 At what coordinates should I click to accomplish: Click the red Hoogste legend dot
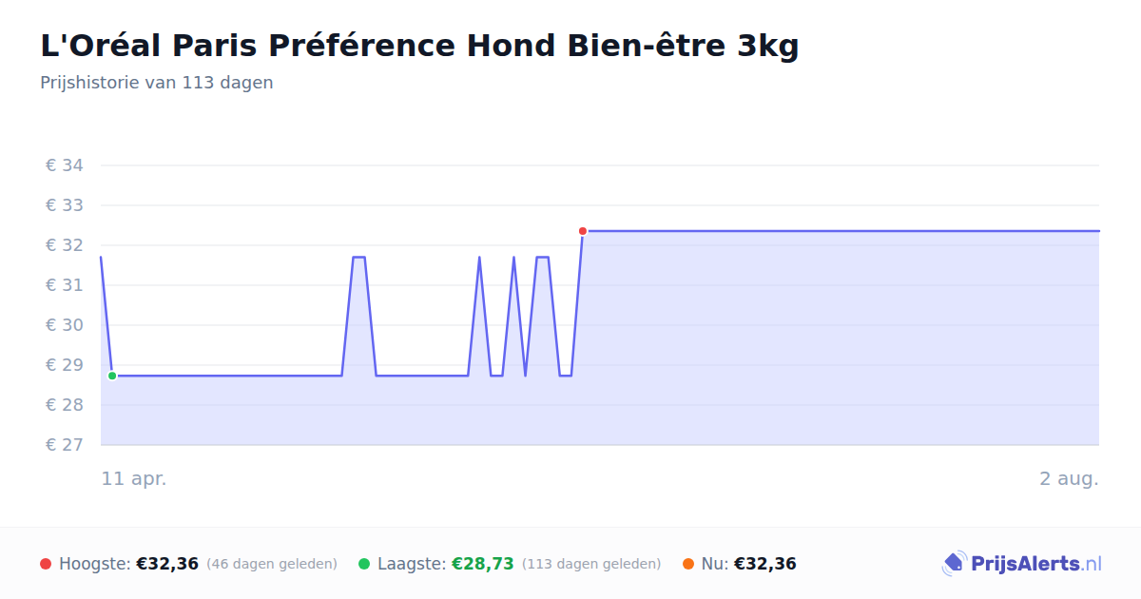46,564
